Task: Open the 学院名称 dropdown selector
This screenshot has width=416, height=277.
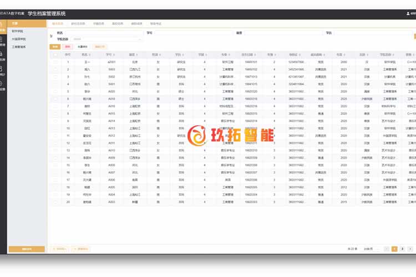Action: tap(107, 39)
